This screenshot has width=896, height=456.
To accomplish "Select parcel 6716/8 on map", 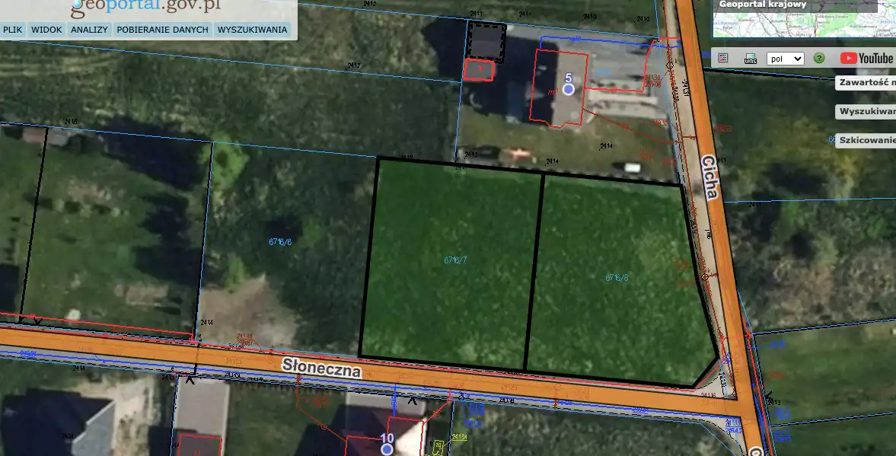I will point(617,277).
